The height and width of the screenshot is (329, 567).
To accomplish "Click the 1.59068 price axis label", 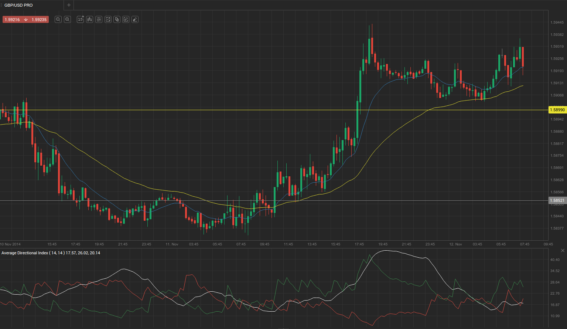I will point(557,95).
